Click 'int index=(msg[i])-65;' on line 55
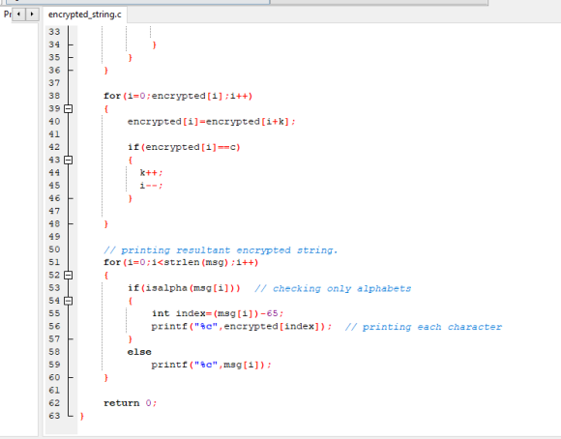 pos(218,313)
